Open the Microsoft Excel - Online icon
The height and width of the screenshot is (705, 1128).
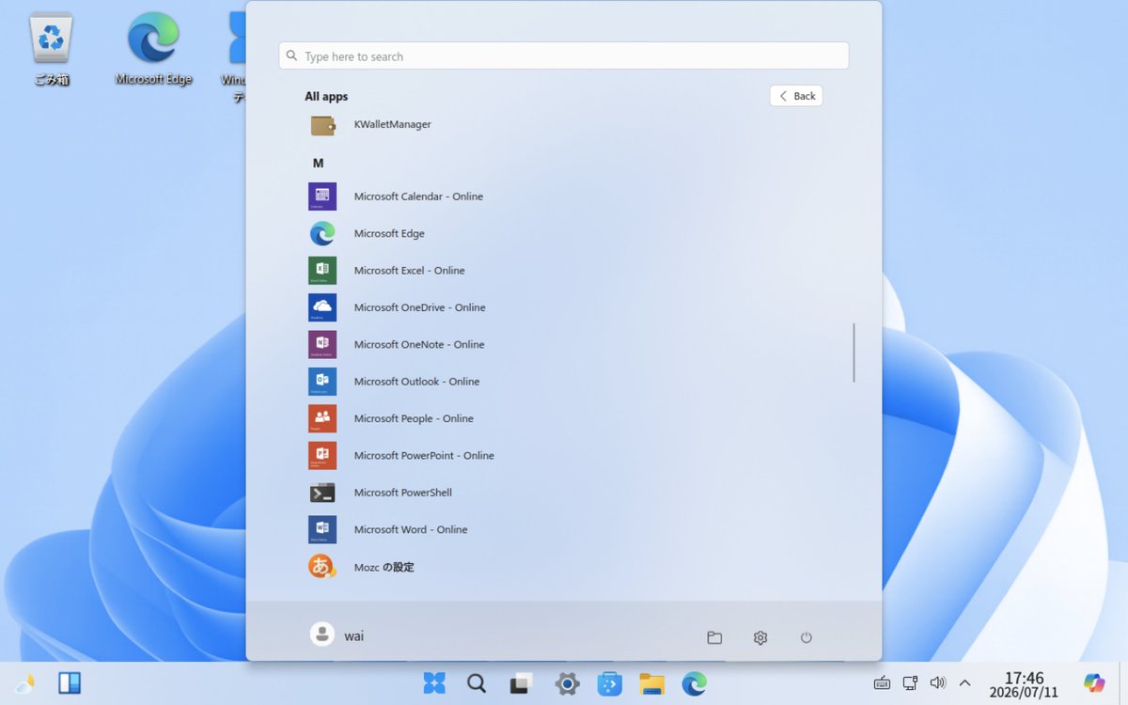[x=322, y=271]
